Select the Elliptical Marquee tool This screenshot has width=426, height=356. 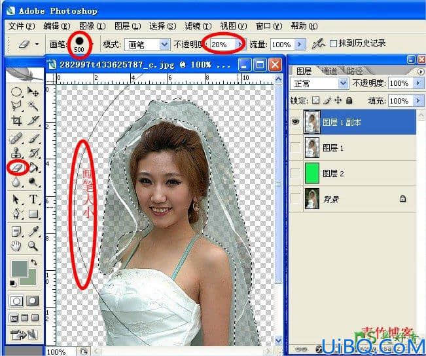point(16,92)
